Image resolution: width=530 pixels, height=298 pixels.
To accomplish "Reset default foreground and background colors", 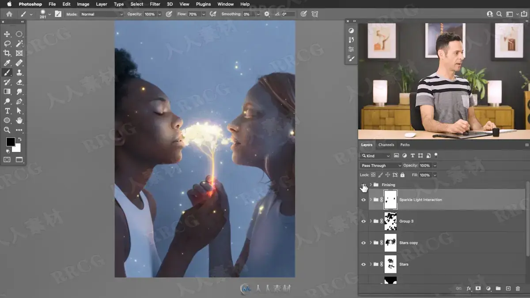I will 8,151.
